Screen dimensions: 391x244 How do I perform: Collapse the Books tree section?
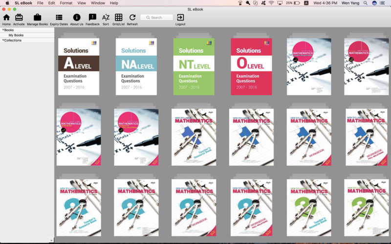tap(3, 30)
